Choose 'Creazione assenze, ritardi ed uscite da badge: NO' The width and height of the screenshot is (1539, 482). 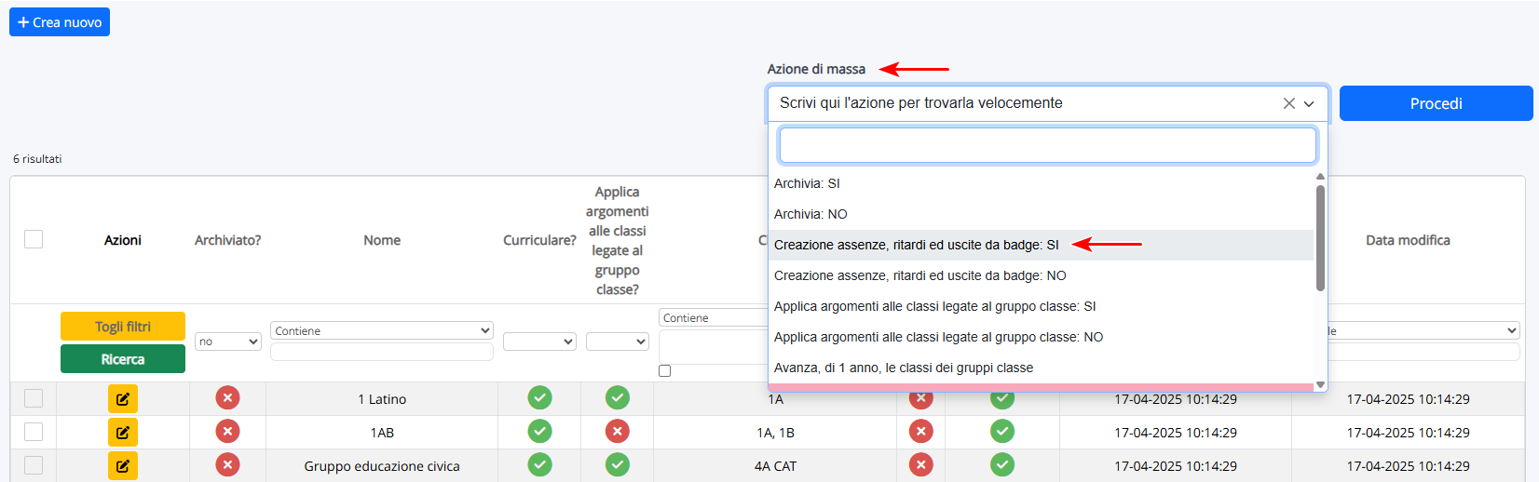tap(919, 275)
